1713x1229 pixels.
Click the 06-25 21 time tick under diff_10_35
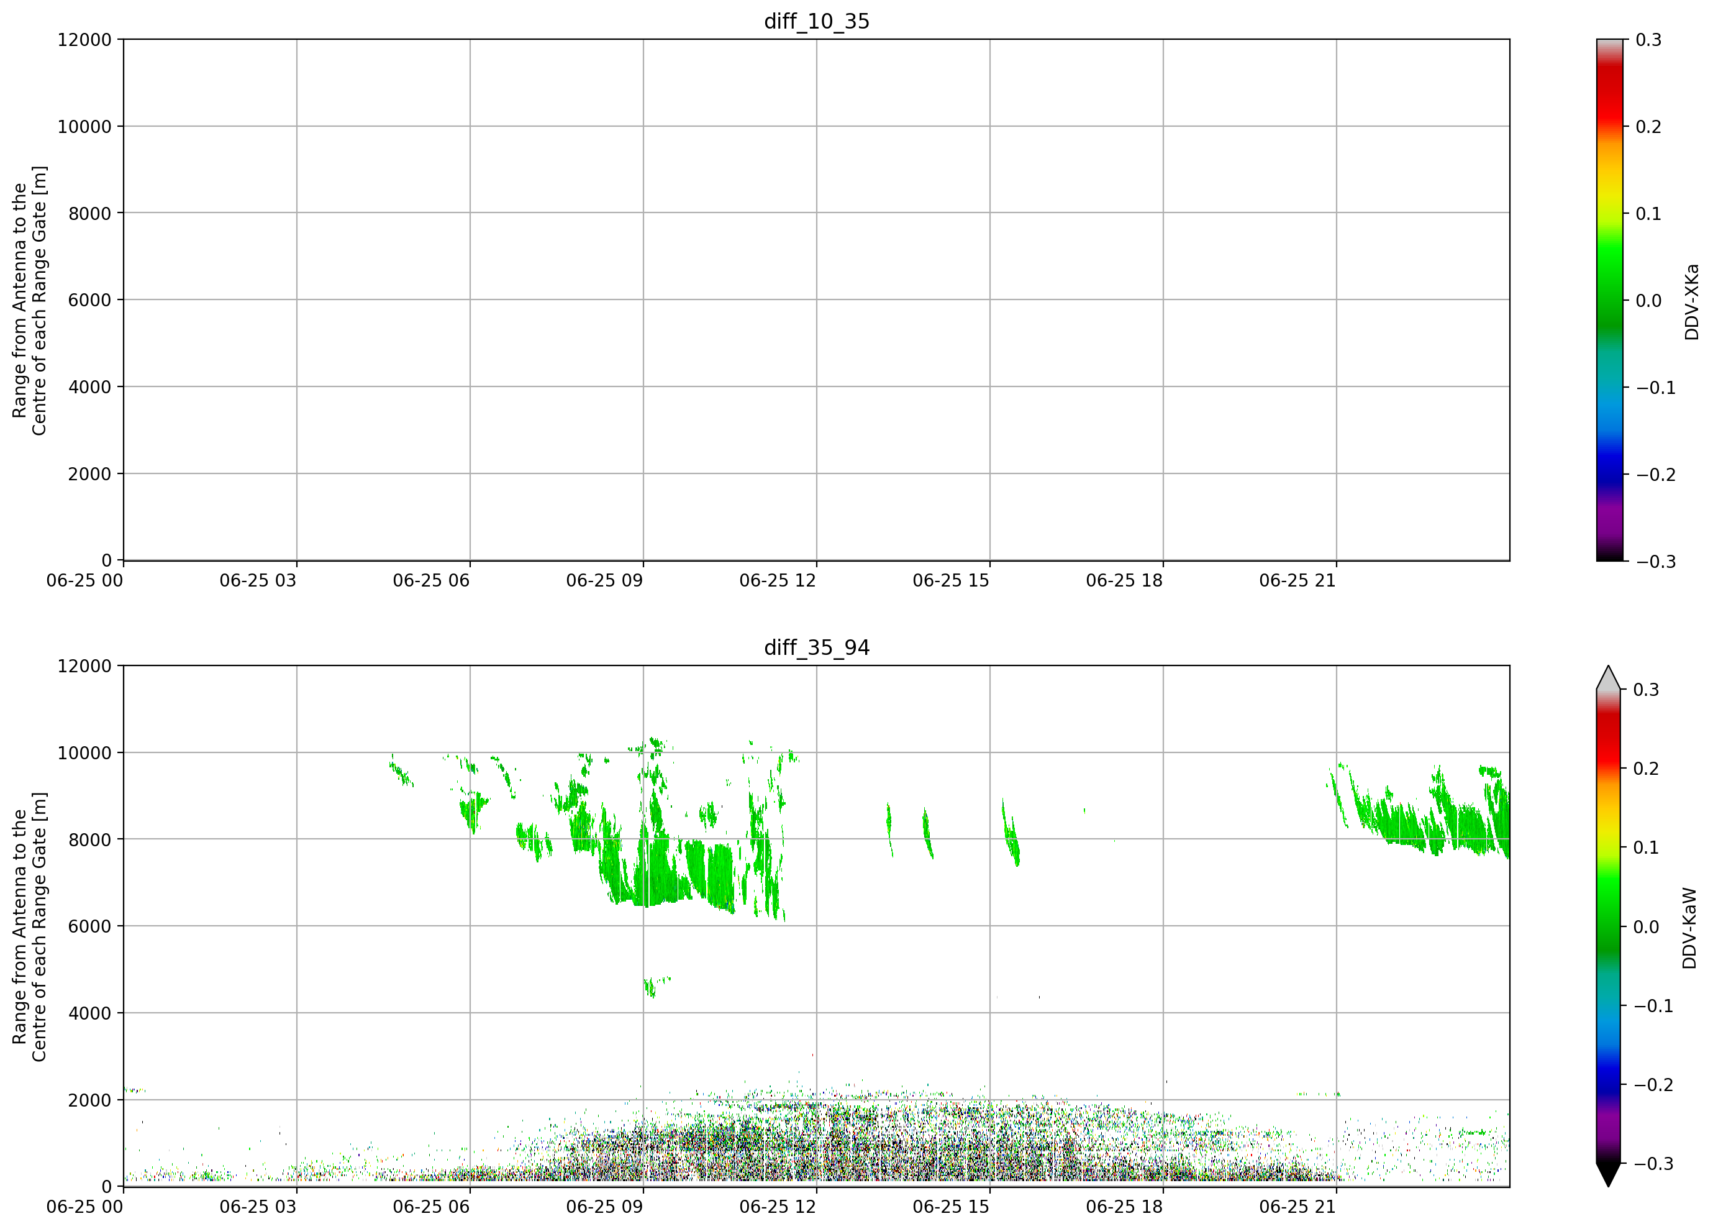tap(1297, 580)
